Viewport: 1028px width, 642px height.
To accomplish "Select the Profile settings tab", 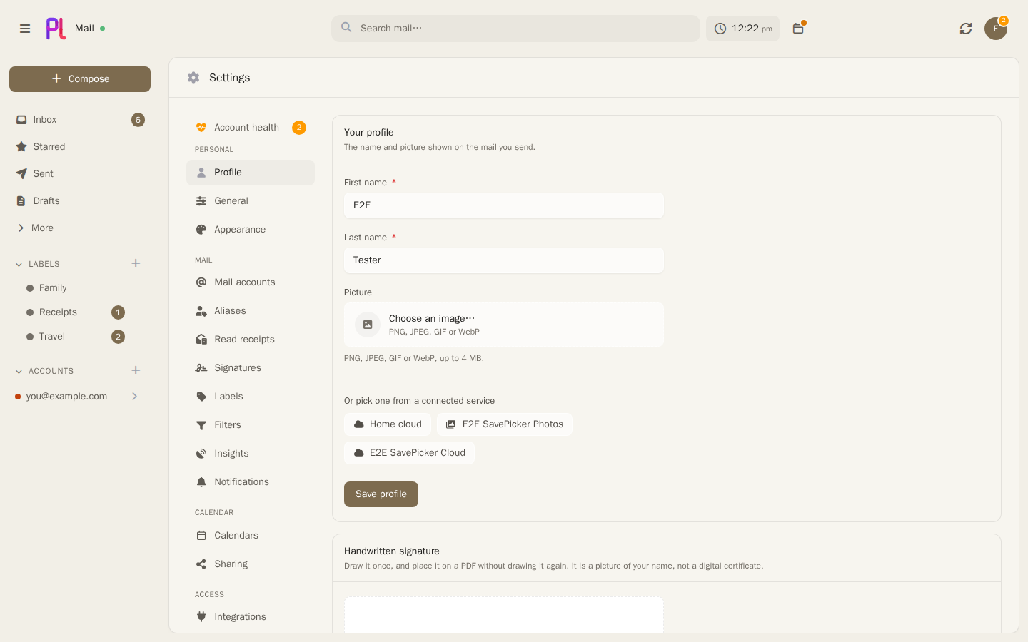I will pos(251,173).
